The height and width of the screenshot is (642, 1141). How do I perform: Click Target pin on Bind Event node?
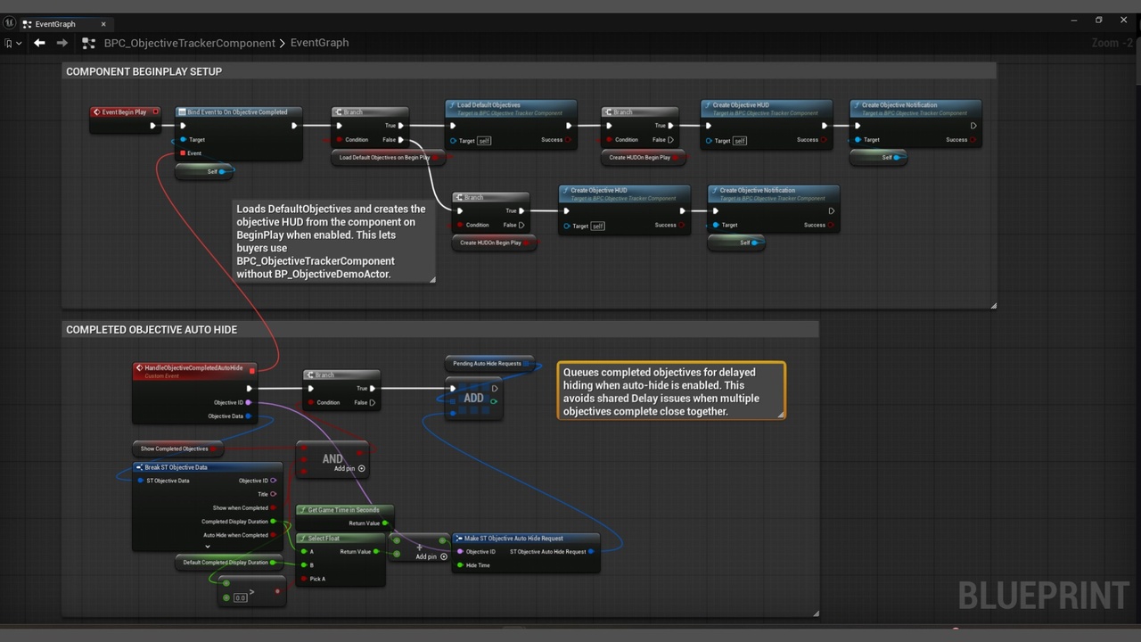coord(183,140)
